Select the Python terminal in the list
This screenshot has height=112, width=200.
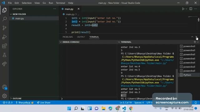189,75
